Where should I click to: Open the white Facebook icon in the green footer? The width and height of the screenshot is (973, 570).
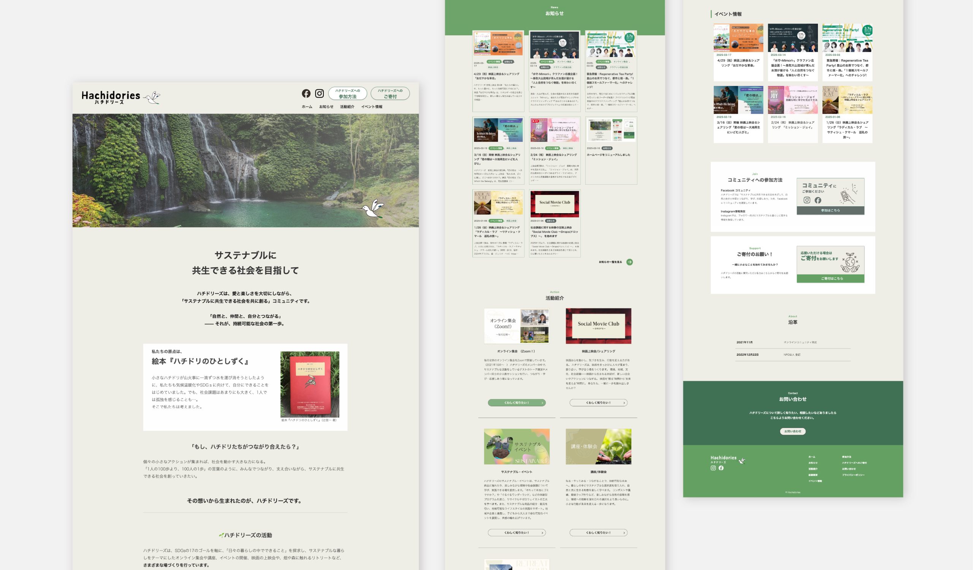721,468
